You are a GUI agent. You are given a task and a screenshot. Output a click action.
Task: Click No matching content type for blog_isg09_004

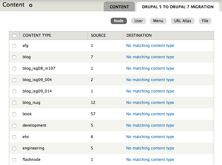pos(150,80)
